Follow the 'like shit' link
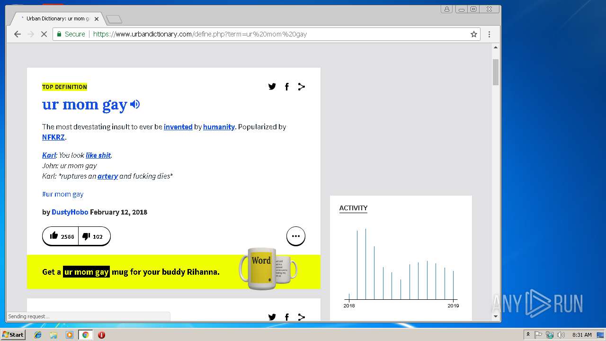606x341 pixels. tap(98, 155)
